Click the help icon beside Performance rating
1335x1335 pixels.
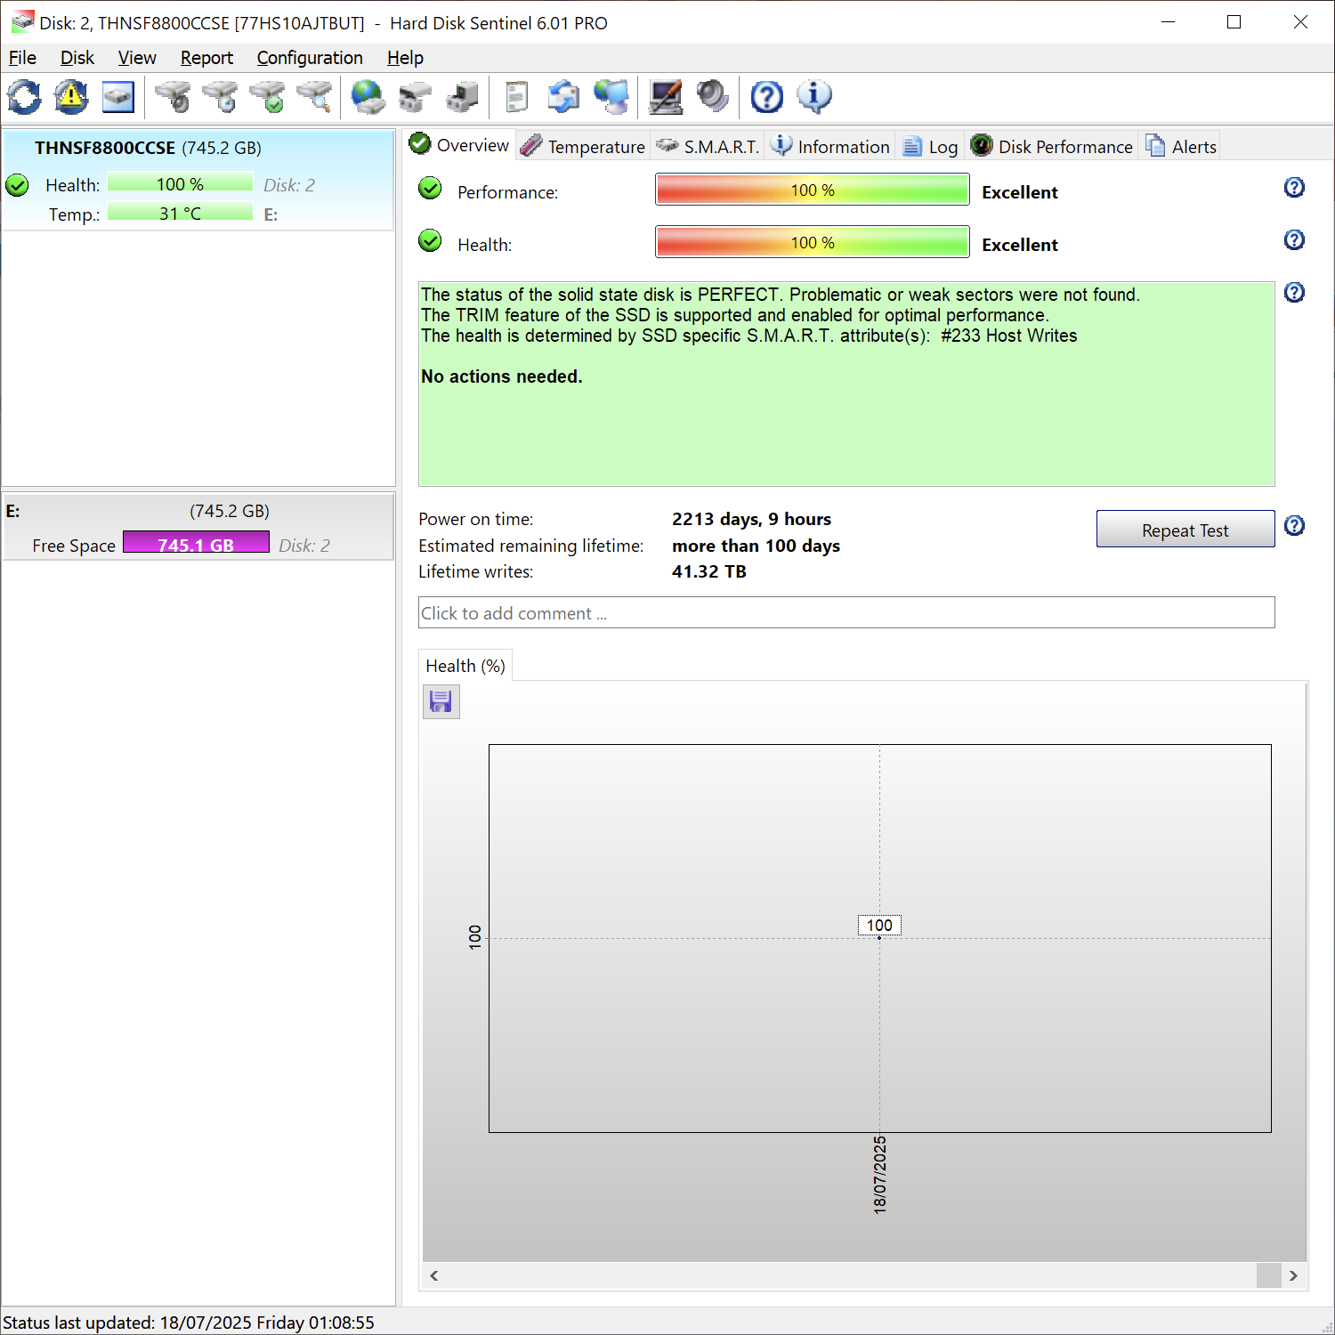[x=1294, y=188]
